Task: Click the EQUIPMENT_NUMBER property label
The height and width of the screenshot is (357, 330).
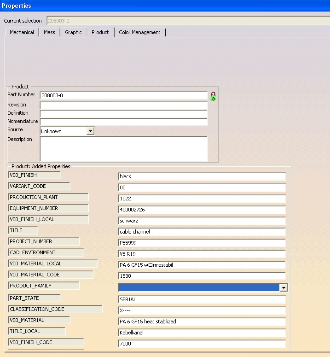Action: coord(48,208)
